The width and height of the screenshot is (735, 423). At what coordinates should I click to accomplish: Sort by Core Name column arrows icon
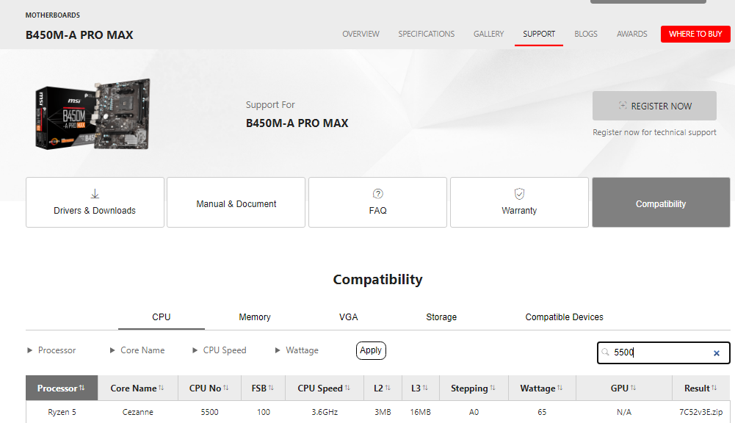162,388
